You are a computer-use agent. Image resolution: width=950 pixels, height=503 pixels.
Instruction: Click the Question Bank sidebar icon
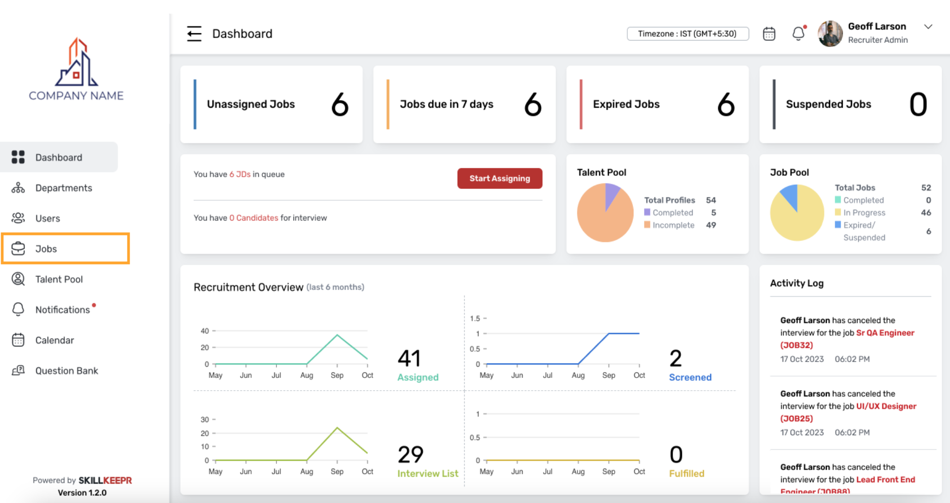point(18,371)
